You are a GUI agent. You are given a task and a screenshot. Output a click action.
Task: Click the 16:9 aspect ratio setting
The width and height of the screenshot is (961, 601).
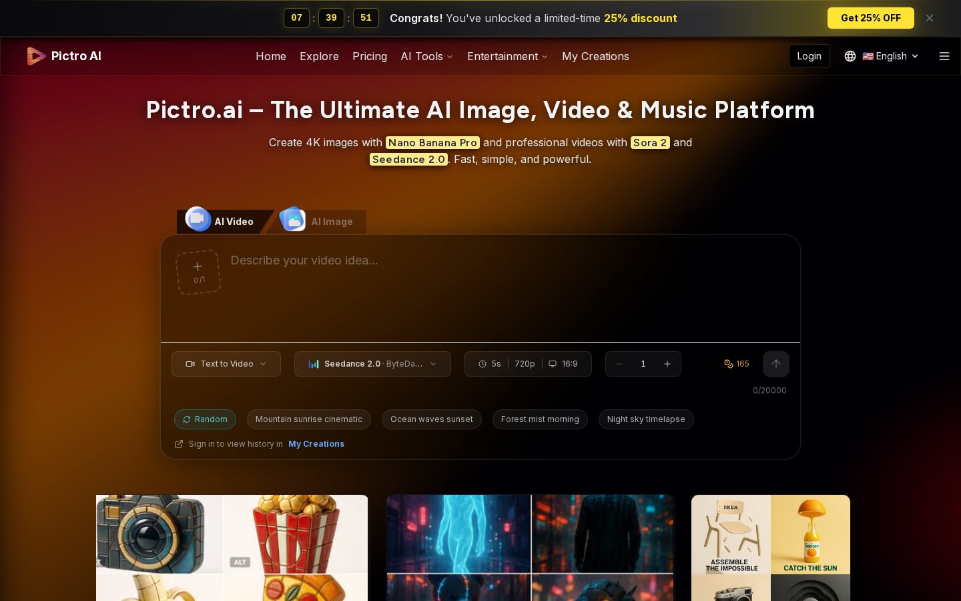click(563, 364)
